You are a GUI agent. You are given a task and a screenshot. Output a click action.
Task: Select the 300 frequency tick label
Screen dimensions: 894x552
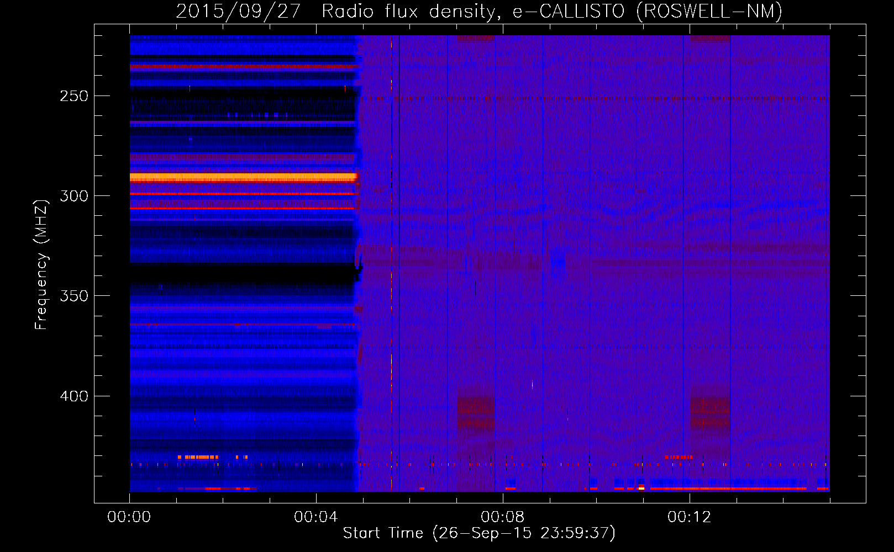pyautogui.click(x=74, y=196)
